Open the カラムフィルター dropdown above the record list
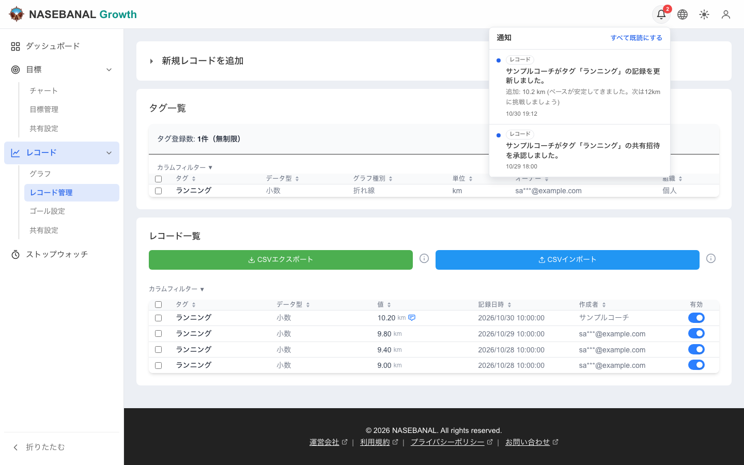The height and width of the screenshot is (465, 744). tap(177, 289)
